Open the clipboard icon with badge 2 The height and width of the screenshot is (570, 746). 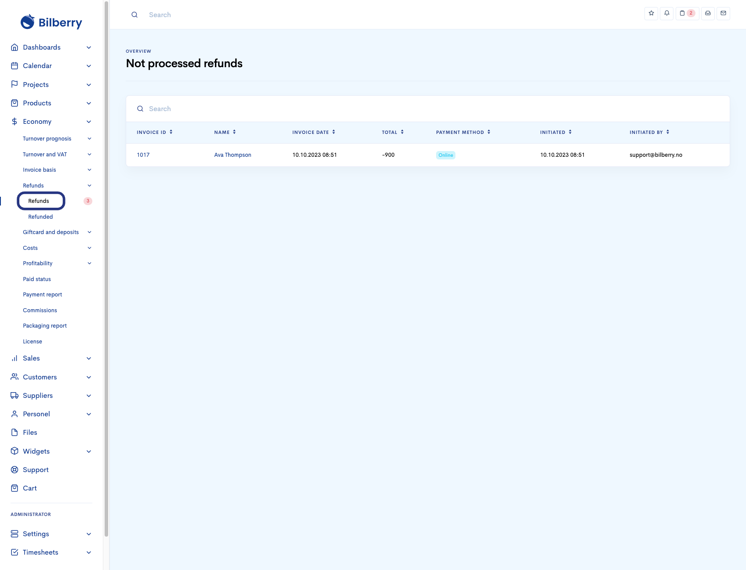[687, 13]
